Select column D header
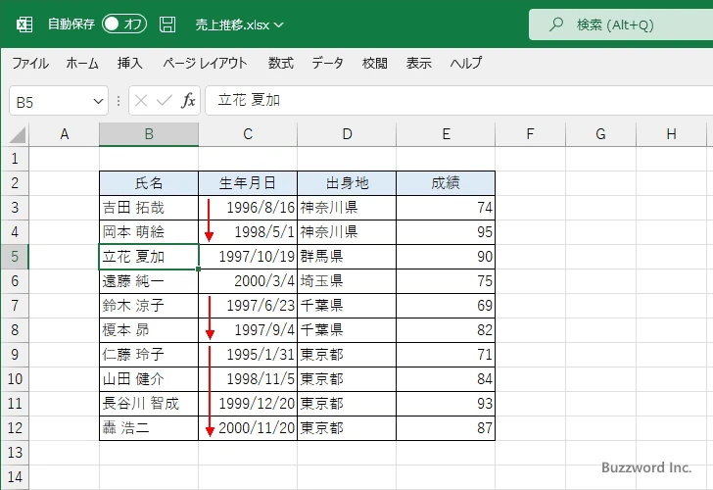Image resolution: width=713 pixels, height=490 pixels. [347, 134]
